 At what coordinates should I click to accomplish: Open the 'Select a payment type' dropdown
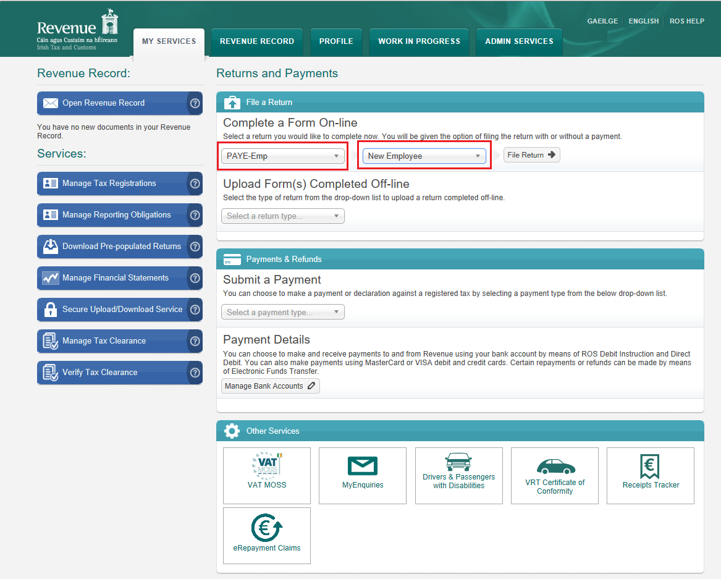[283, 313]
